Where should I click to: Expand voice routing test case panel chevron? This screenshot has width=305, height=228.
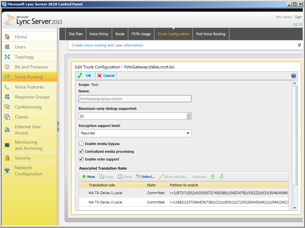[x=300, y=45]
